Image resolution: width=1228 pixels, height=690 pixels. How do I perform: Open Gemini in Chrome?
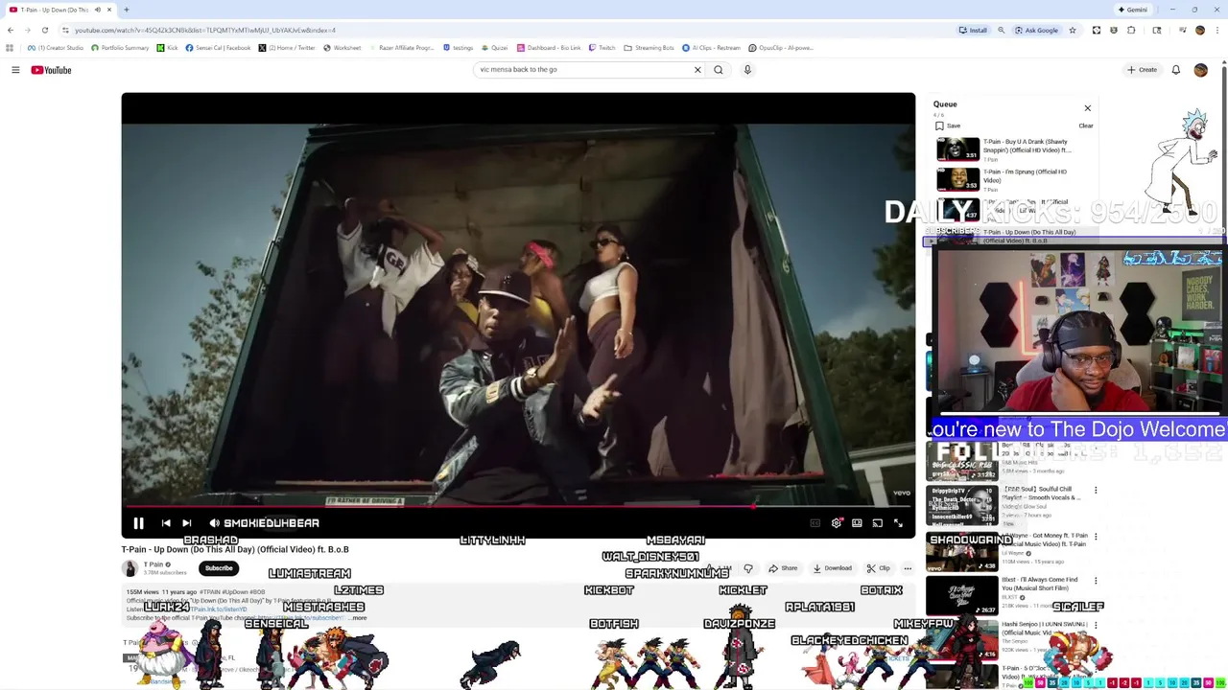(x=1132, y=10)
